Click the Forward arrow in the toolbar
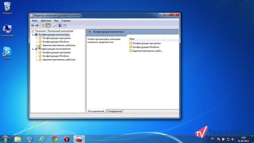 pyautogui.click(x=37, y=25)
